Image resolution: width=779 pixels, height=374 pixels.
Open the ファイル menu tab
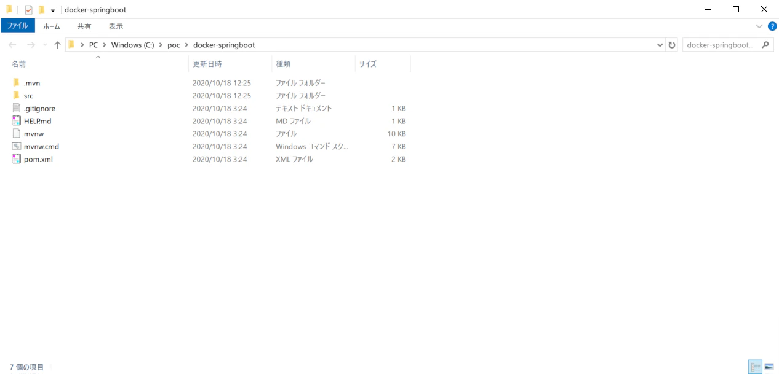pos(18,26)
